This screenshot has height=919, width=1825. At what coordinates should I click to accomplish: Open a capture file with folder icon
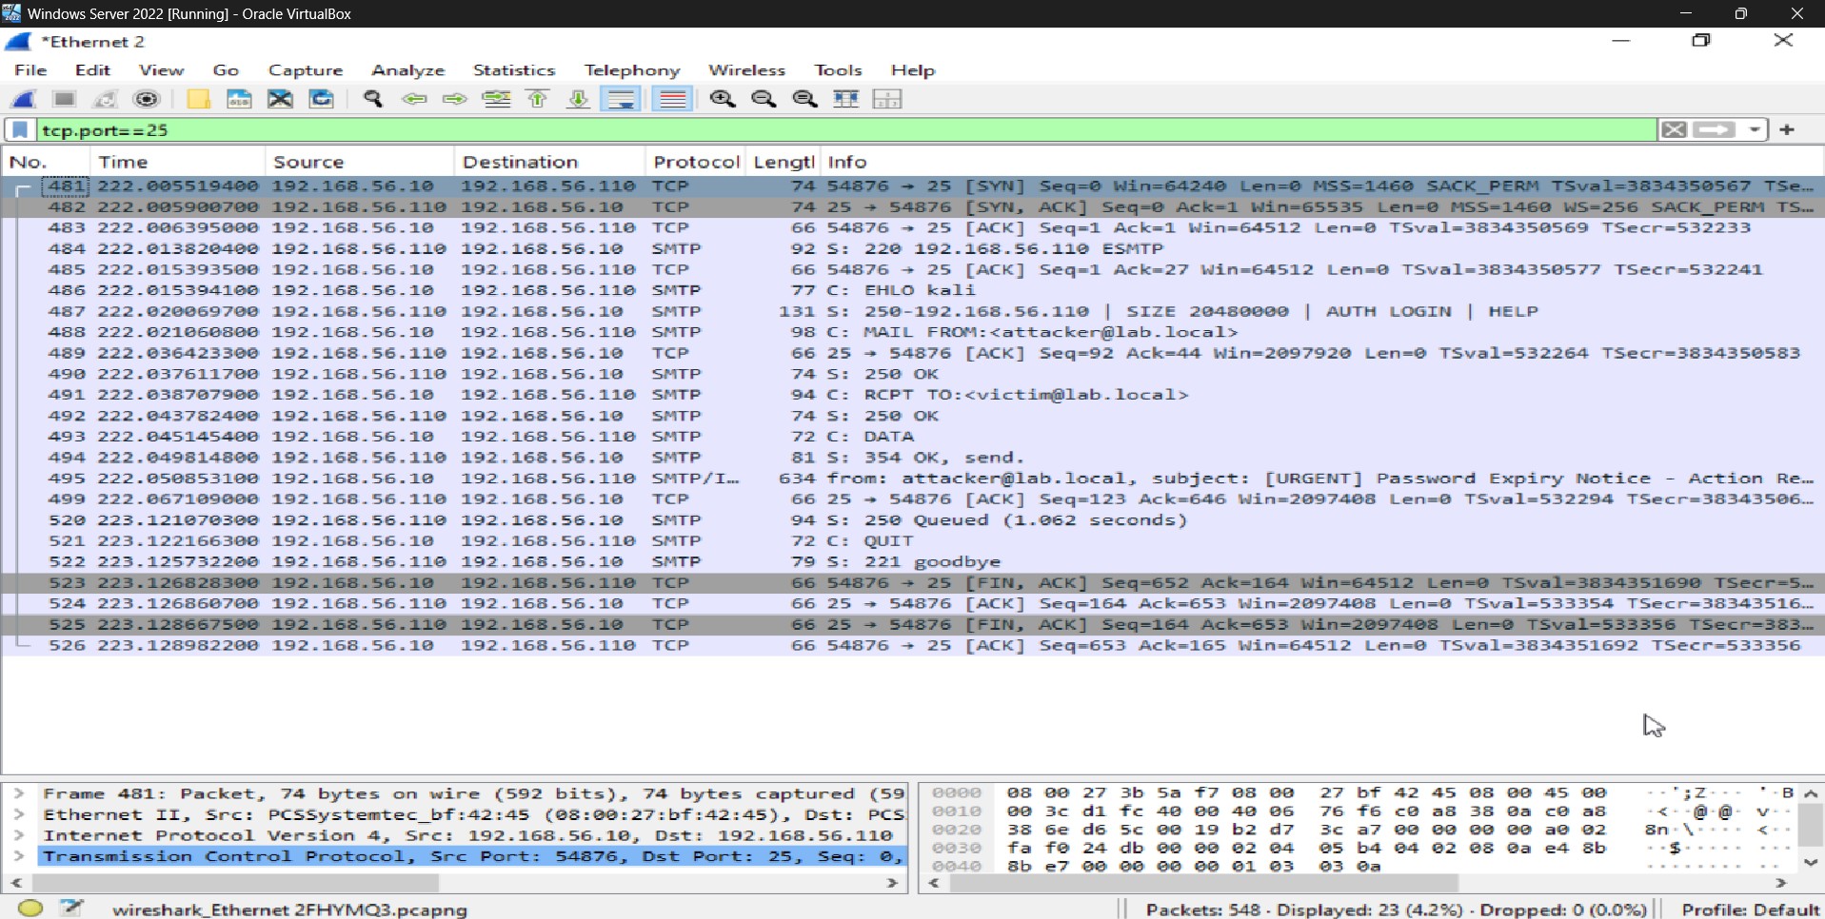[198, 99]
